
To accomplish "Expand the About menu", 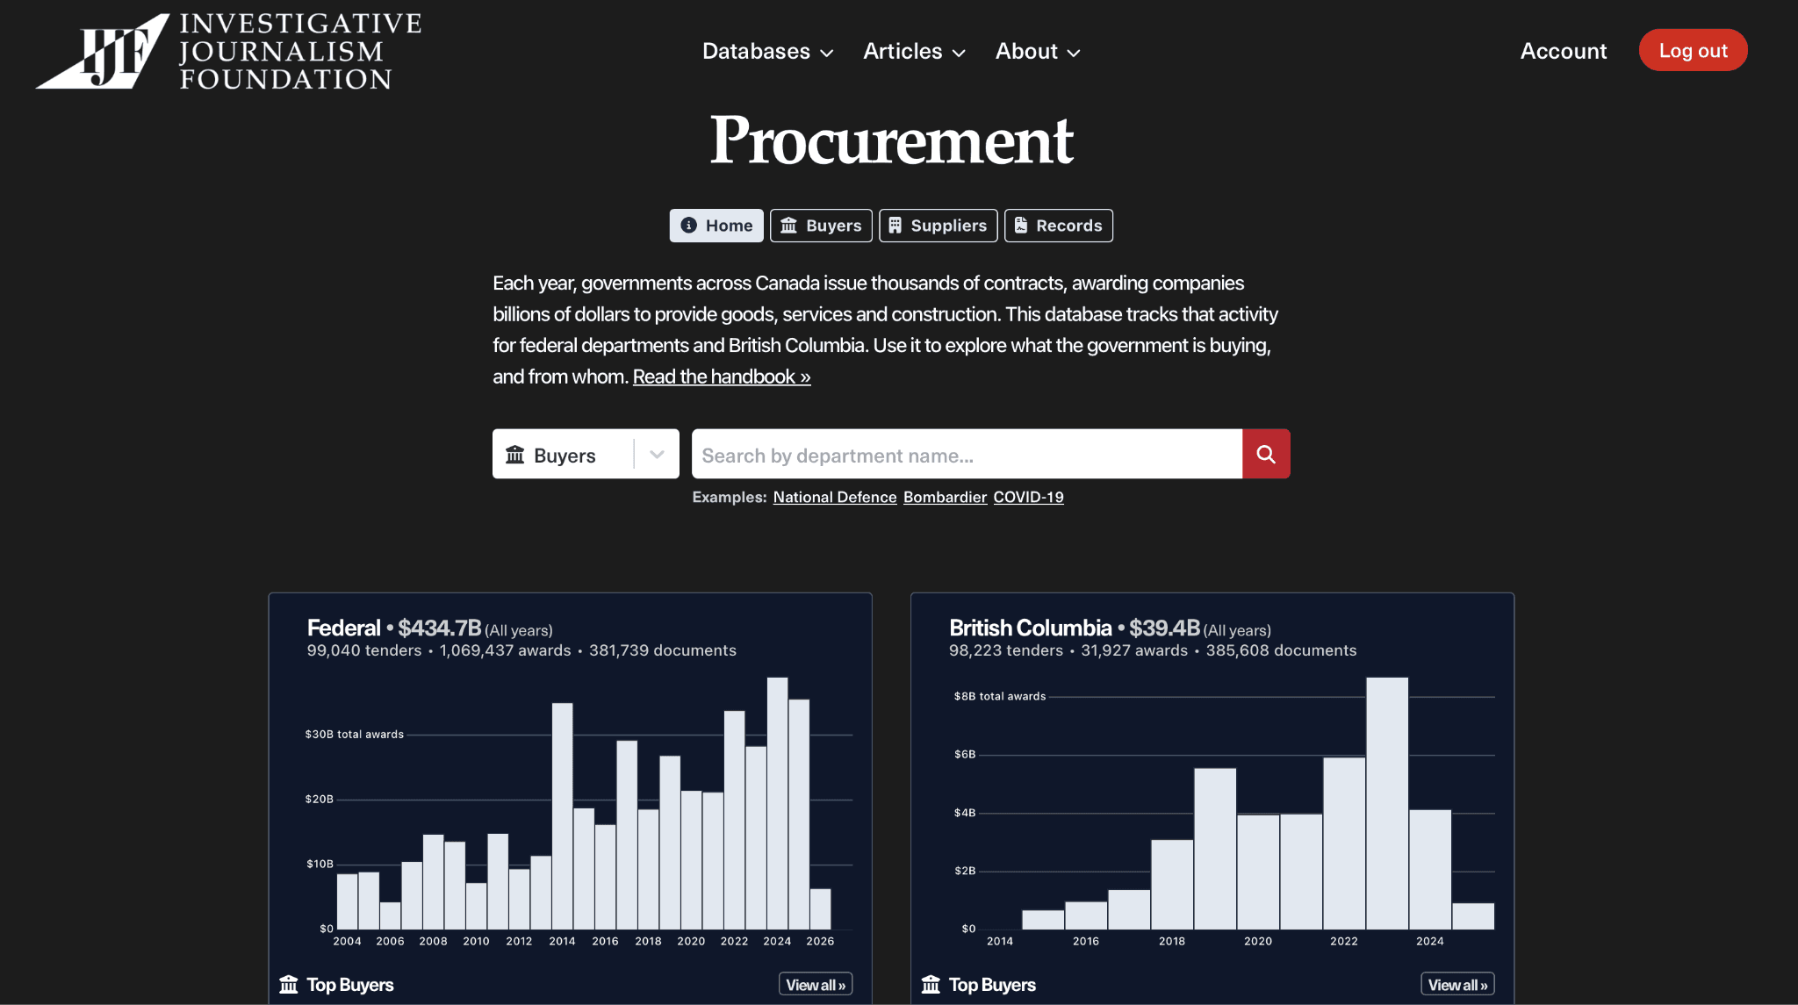I will point(1038,52).
